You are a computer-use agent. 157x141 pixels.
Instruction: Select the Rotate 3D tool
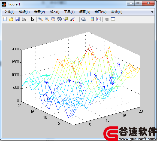coord(59,19)
